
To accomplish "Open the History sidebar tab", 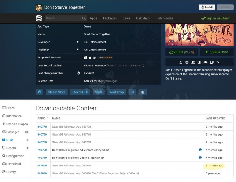I will 16,172.
